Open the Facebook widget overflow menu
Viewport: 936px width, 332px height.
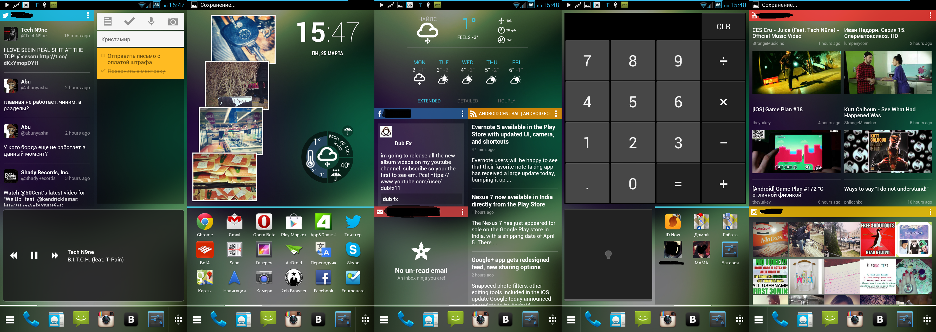(x=462, y=113)
